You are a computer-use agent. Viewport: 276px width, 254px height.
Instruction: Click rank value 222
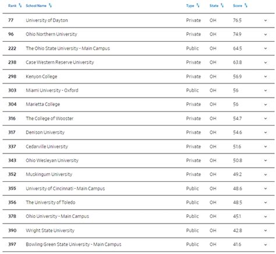[x=12, y=48]
